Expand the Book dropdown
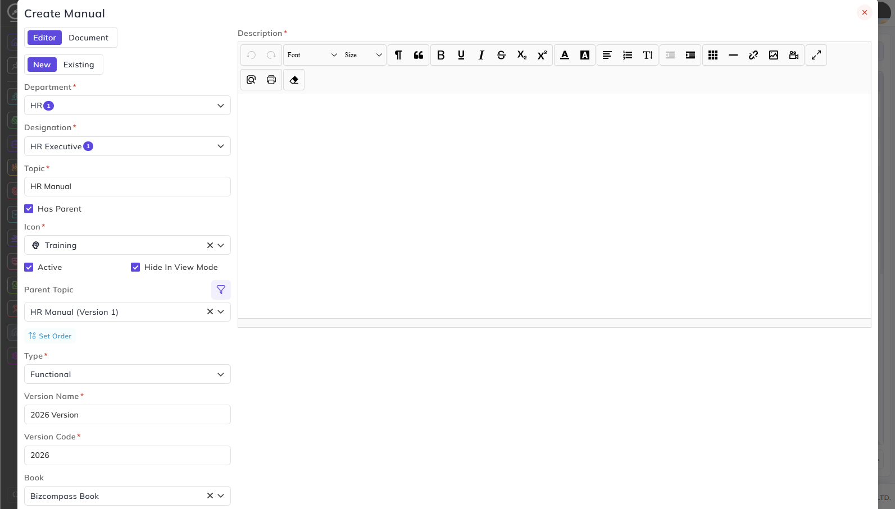Screen dimensions: 895x509 pyautogui.click(x=221, y=496)
